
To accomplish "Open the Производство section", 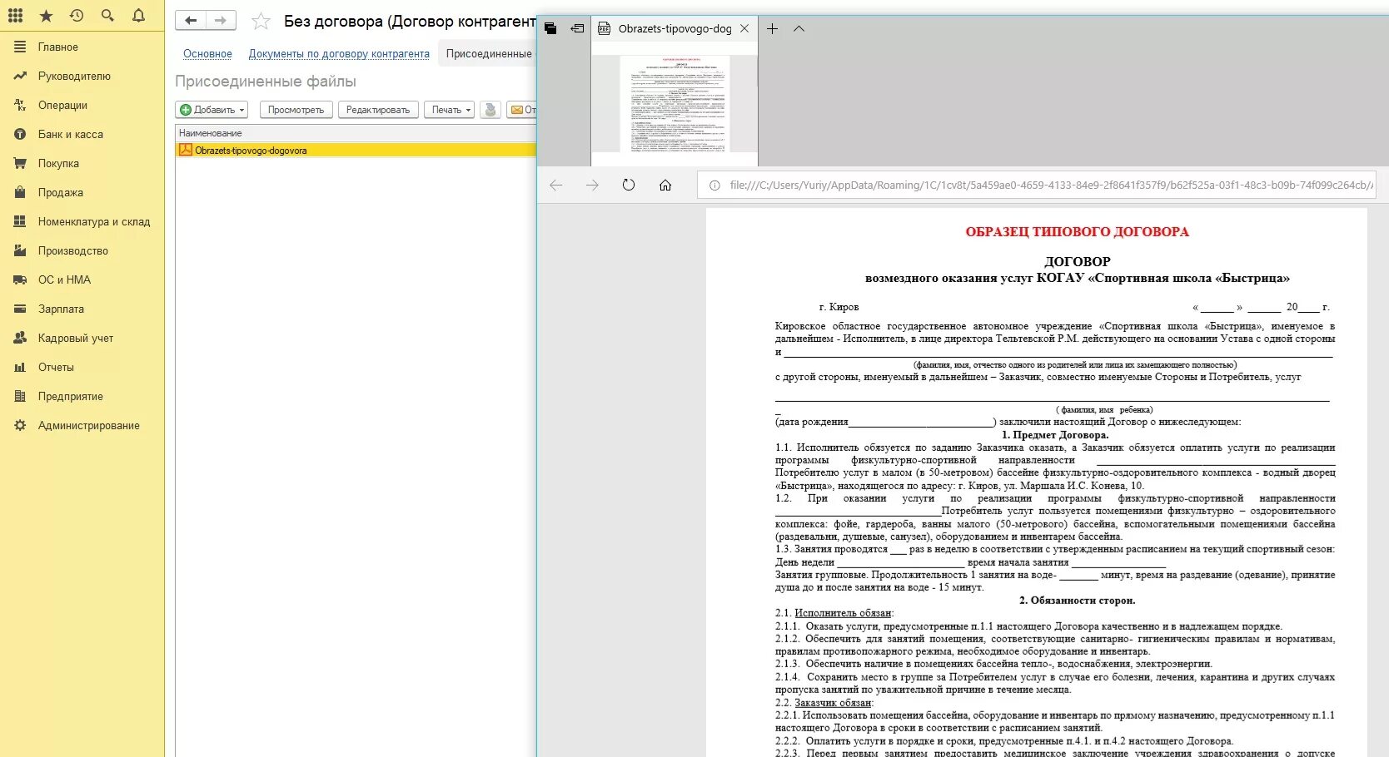I will click(x=73, y=251).
